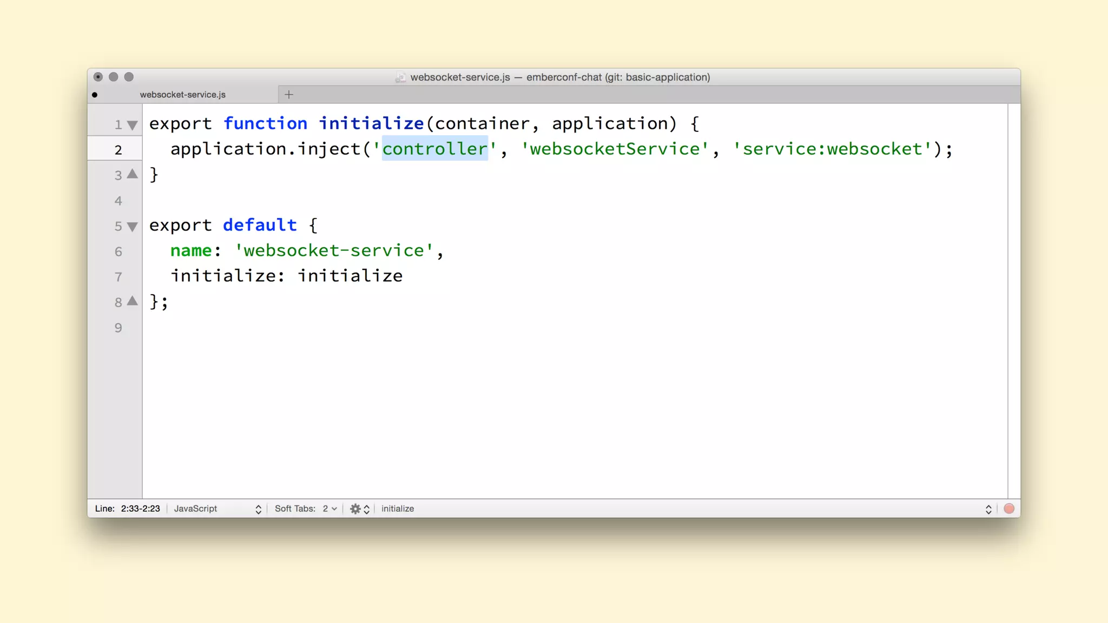The image size is (1108, 623).
Task: Open the initialize symbol list popup
Action: (398, 508)
